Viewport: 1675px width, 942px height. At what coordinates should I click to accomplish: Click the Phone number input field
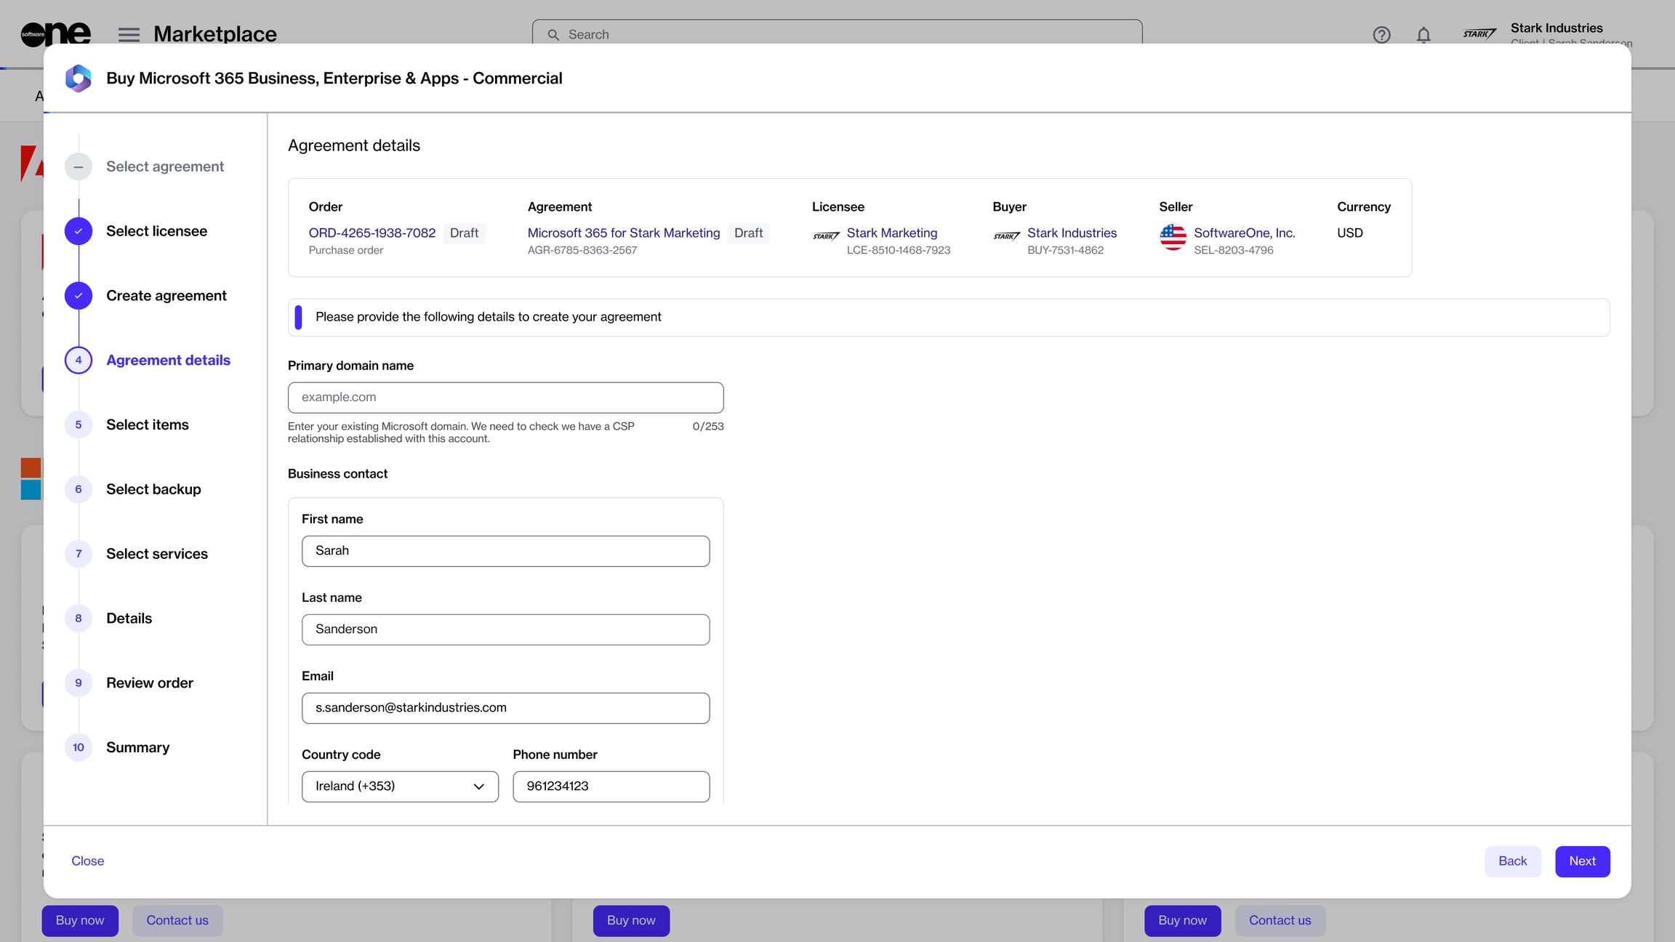tap(611, 786)
